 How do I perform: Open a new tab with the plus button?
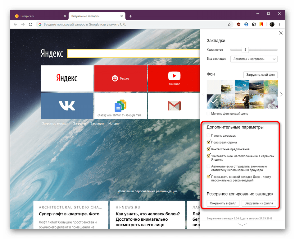pyautogui.click(x=130, y=16)
